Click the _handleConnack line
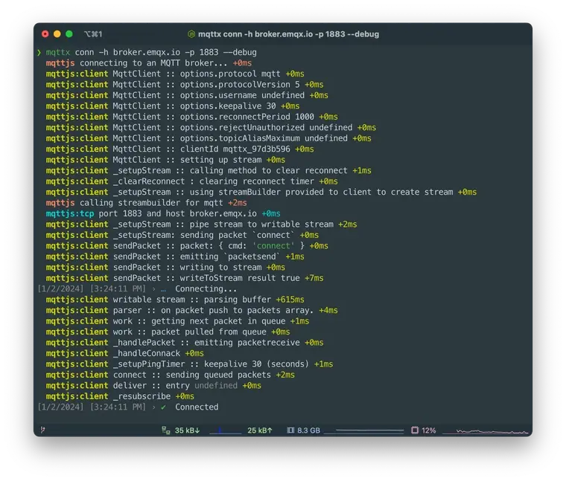 click(124, 353)
